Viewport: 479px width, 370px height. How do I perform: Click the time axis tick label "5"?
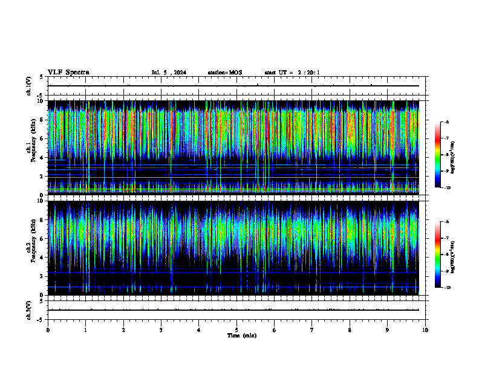(x=236, y=330)
